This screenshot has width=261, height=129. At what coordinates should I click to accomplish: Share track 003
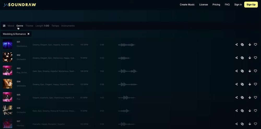pyautogui.click(x=236, y=71)
